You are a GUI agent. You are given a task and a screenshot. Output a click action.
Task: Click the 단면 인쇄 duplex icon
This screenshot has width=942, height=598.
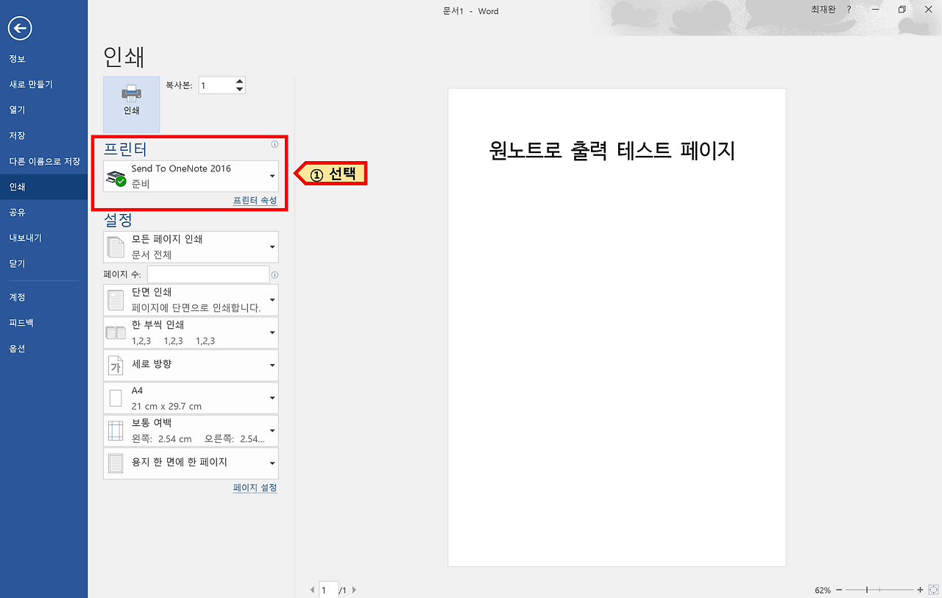(116, 299)
